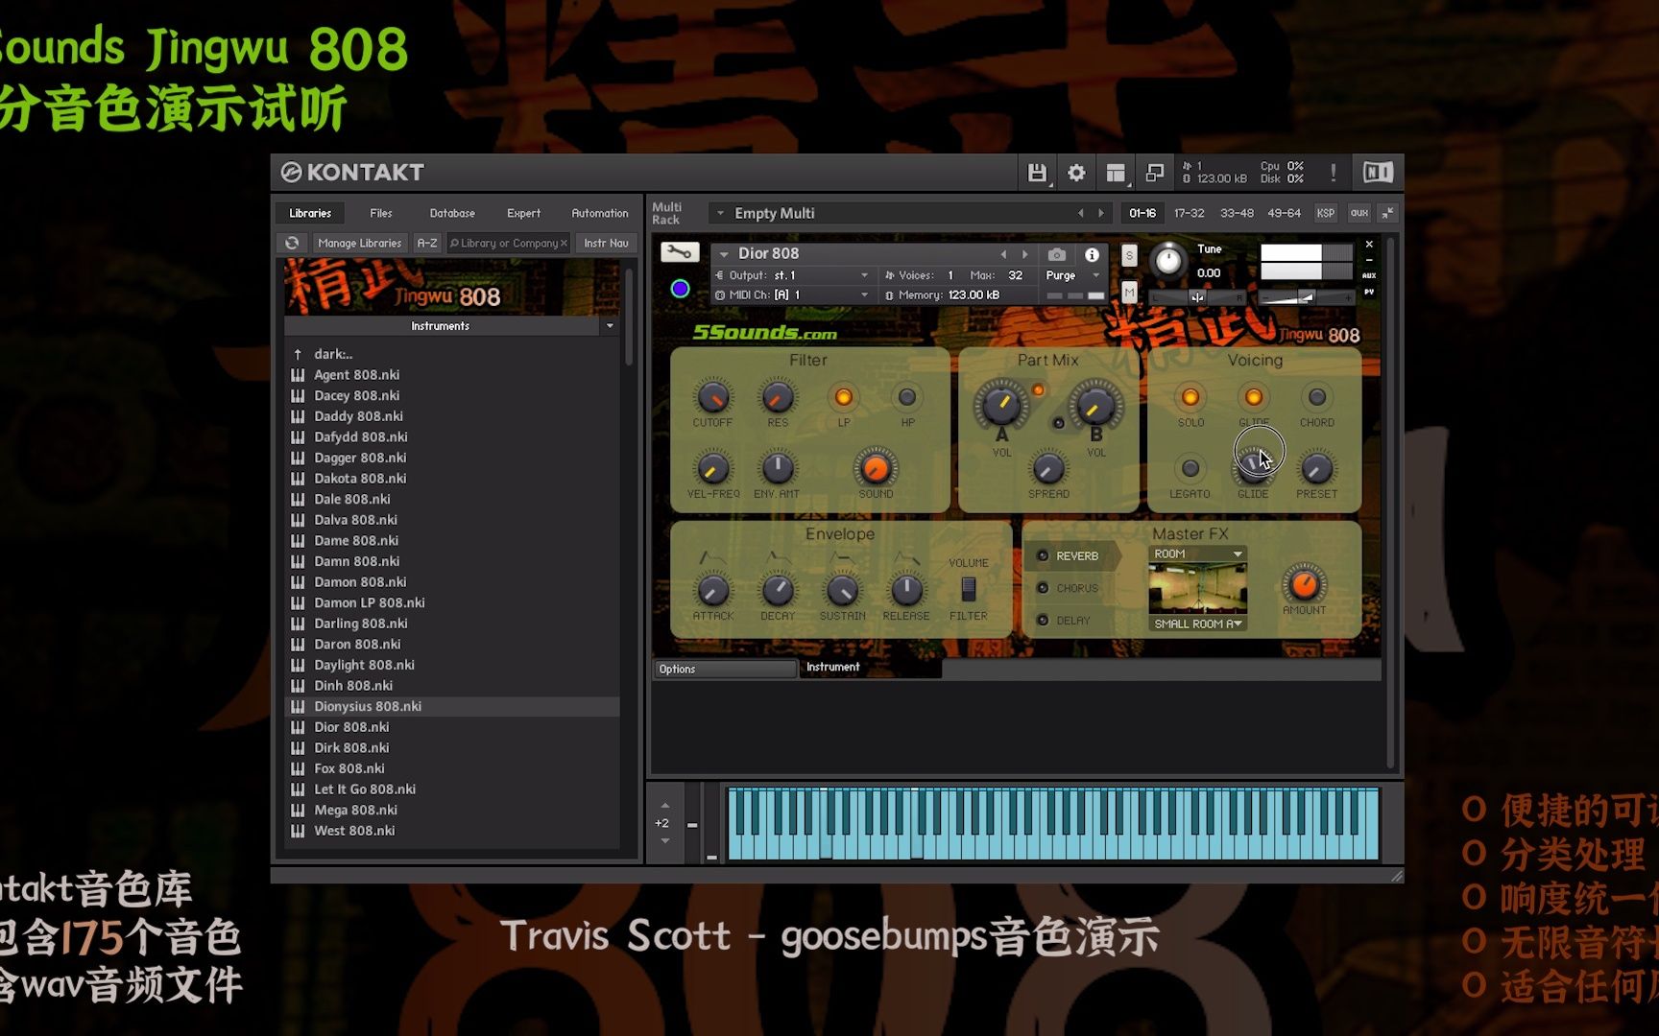Toggle the CHORD voicing button
1659x1036 pixels.
click(x=1317, y=397)
